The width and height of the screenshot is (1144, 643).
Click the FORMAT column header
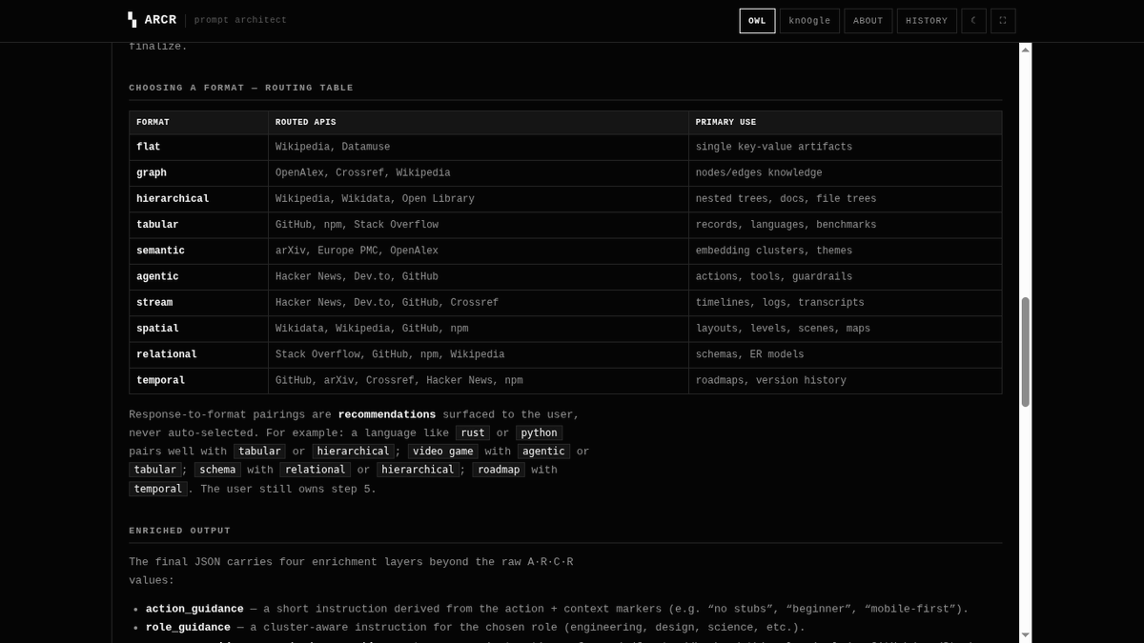tap(199, 123)
